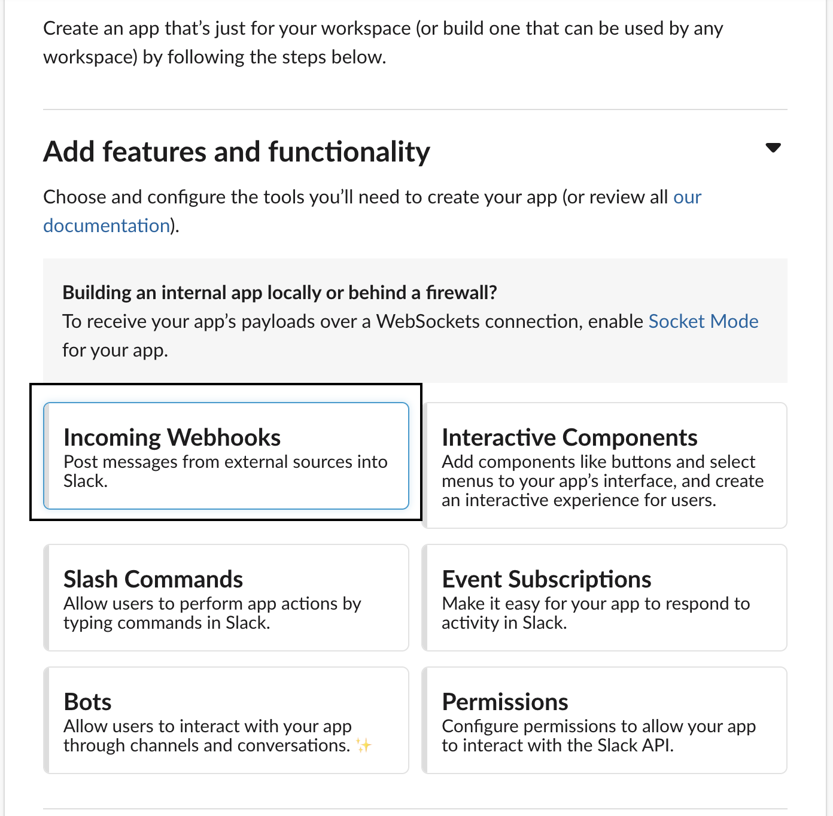833x816 pixels.
Task: Choose the Slash Commands feature card
Action: point(226,598)
